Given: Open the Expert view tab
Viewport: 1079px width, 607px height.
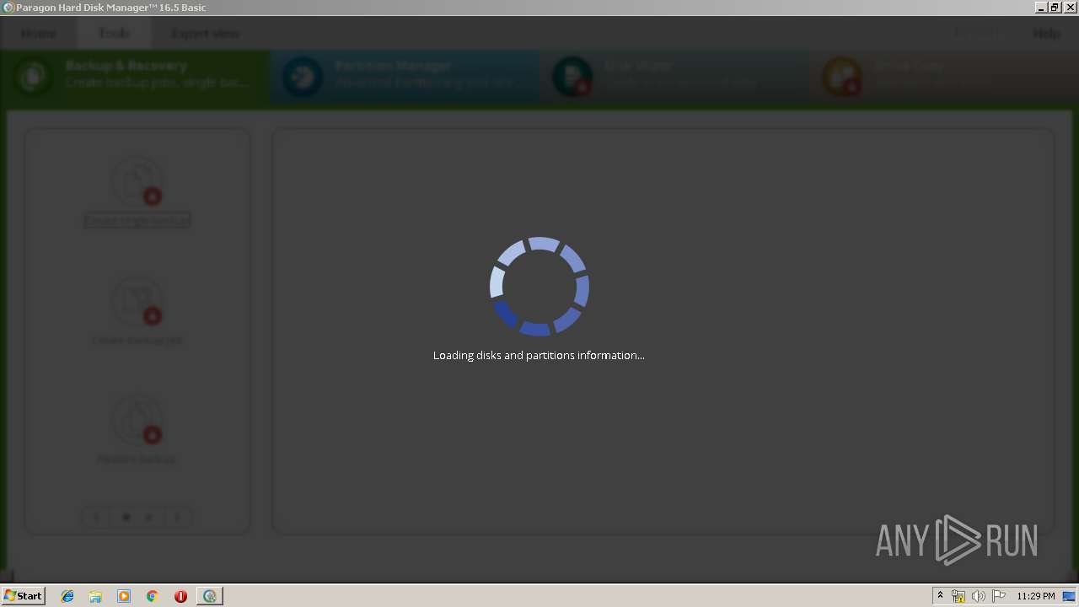Looking at the screenshot, I should [x=206, y=34].
